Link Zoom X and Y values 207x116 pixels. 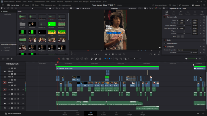point(187,20)
